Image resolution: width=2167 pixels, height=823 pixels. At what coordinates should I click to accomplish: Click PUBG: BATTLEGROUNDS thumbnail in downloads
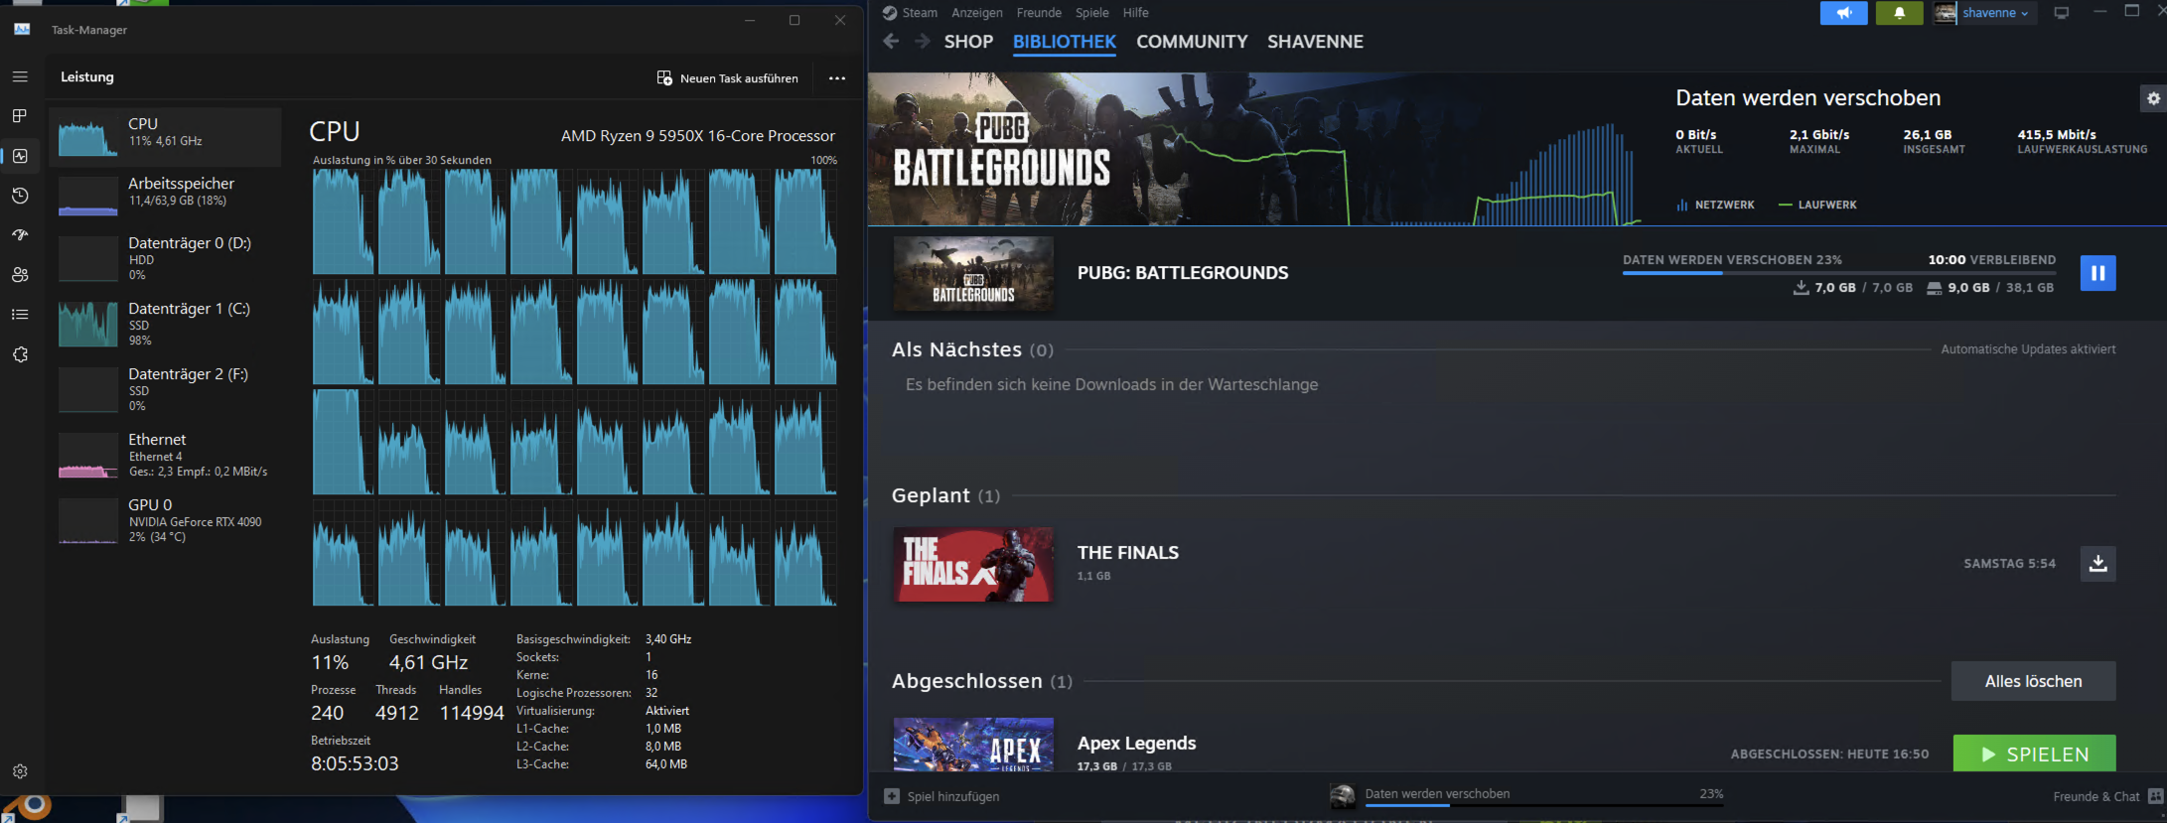click(973, 273)
